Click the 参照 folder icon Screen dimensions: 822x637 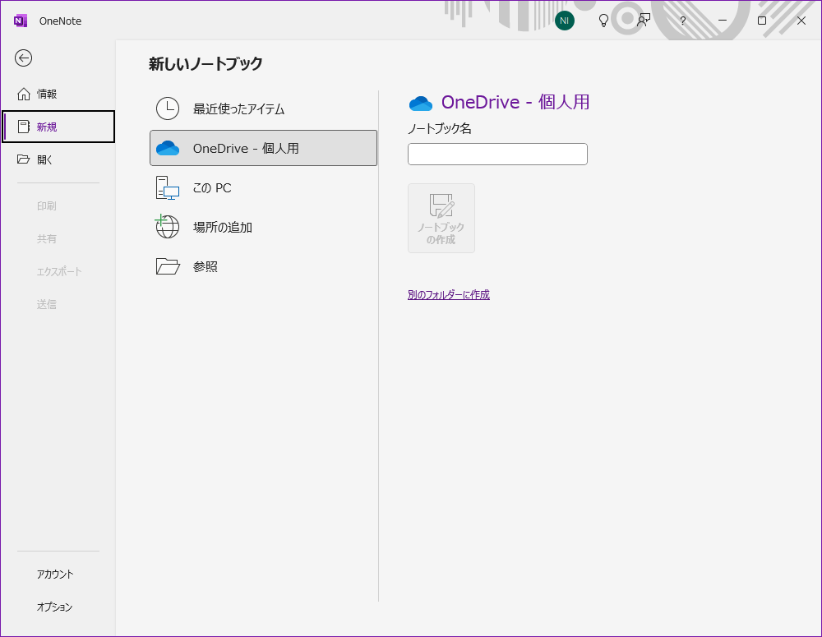(168, 266)
